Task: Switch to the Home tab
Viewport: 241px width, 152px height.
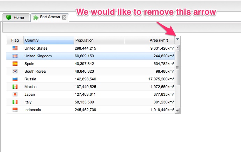Action: 16,17
